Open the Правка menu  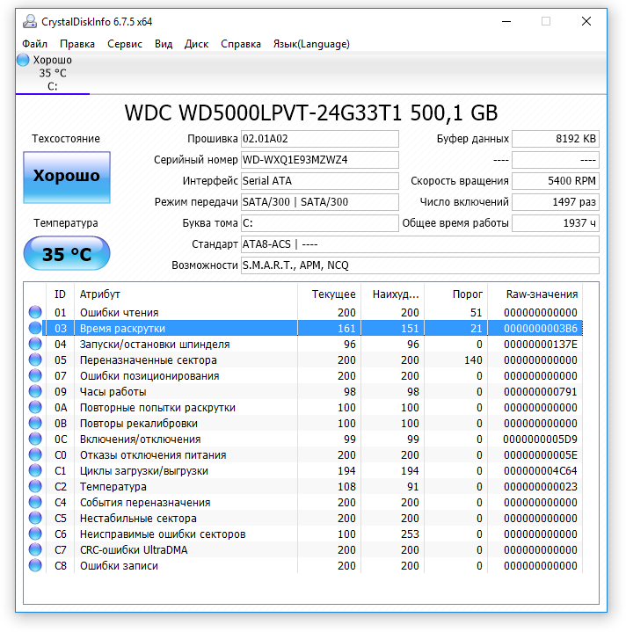point(77,44)
